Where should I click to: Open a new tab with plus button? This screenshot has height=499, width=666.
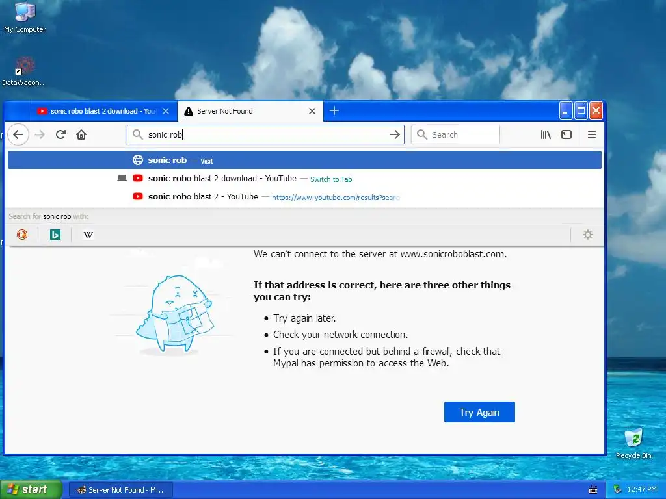coord(334,110)
